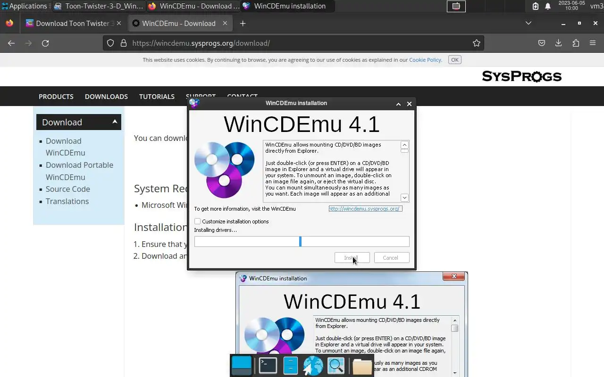Roll up the WinCDEmu installation window

(398, 104)
